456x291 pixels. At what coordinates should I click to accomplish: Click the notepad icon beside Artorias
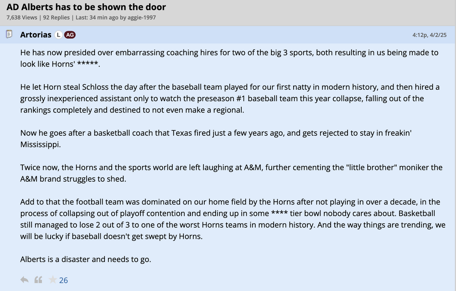coord(9,35)
